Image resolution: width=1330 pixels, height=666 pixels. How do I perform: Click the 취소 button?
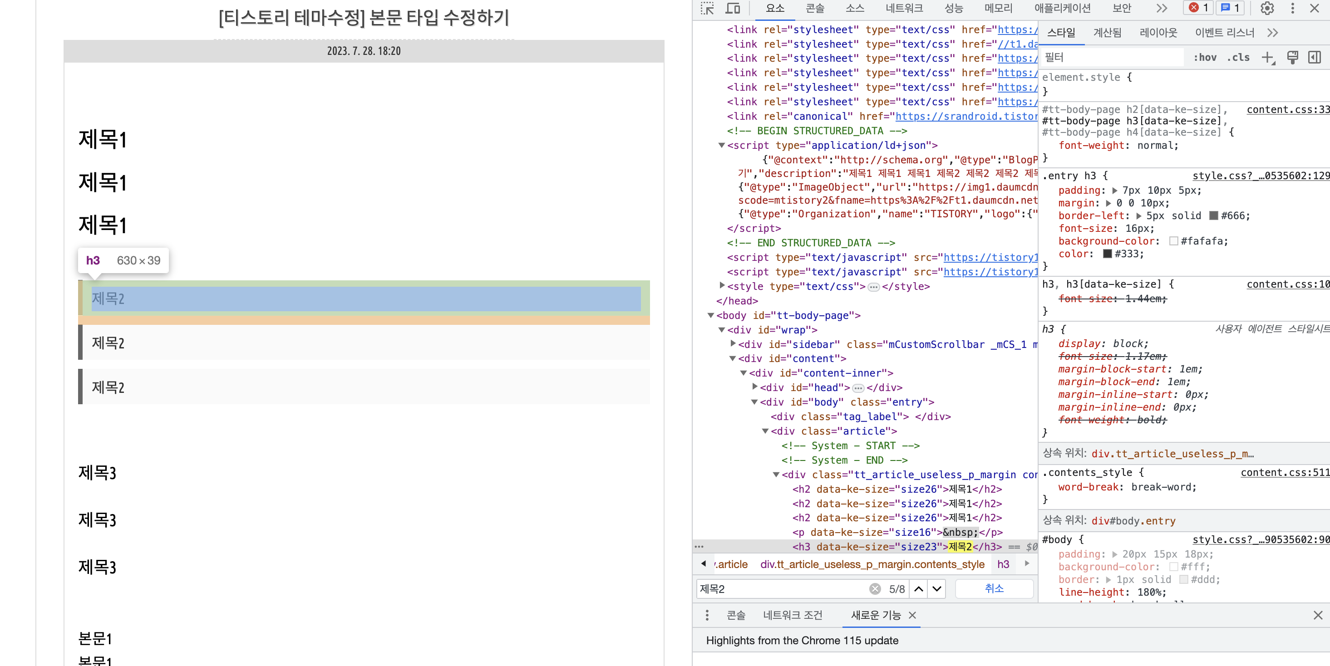994,588
